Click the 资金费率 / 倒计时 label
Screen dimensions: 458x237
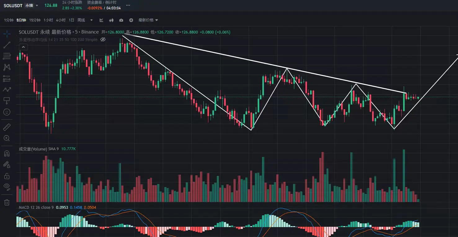tap(101, 2)
